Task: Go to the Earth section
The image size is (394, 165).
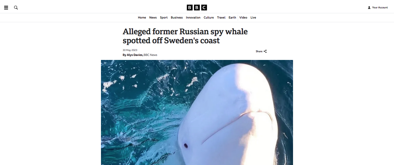Action: [232, 18]
